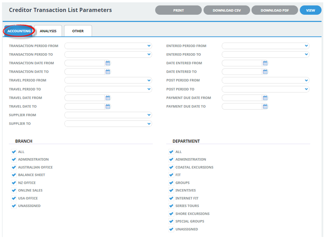Toggle Coastal Excursions department checkbox
Image resolution: width=326 pixels, height=242 pixels.
[x=171, y=167]
